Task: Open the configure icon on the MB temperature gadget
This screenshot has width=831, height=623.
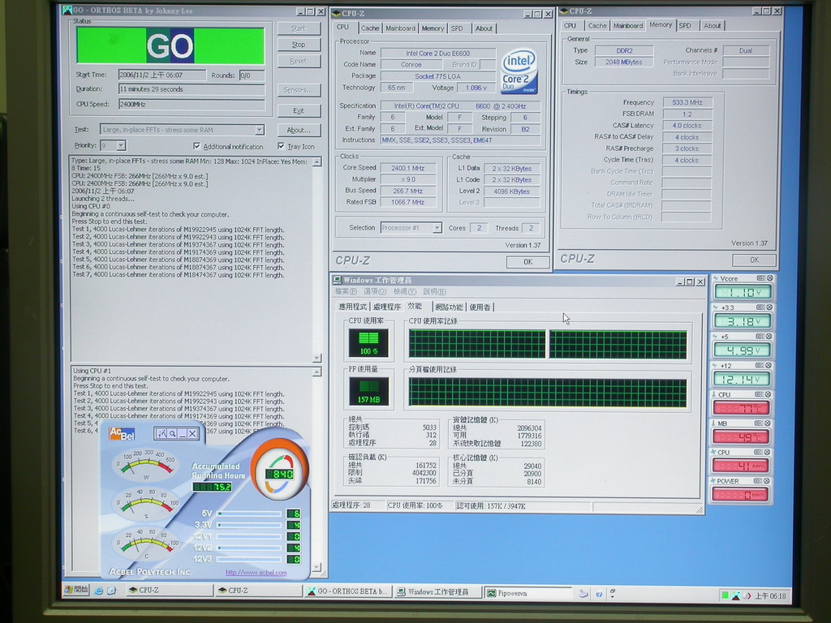Action: [x=760, y=423]
